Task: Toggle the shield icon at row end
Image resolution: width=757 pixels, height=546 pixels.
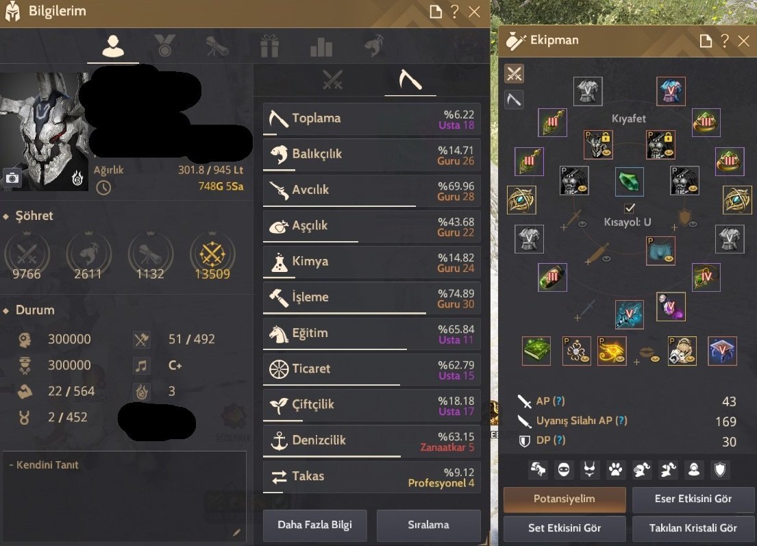Action: coord(720,469)
